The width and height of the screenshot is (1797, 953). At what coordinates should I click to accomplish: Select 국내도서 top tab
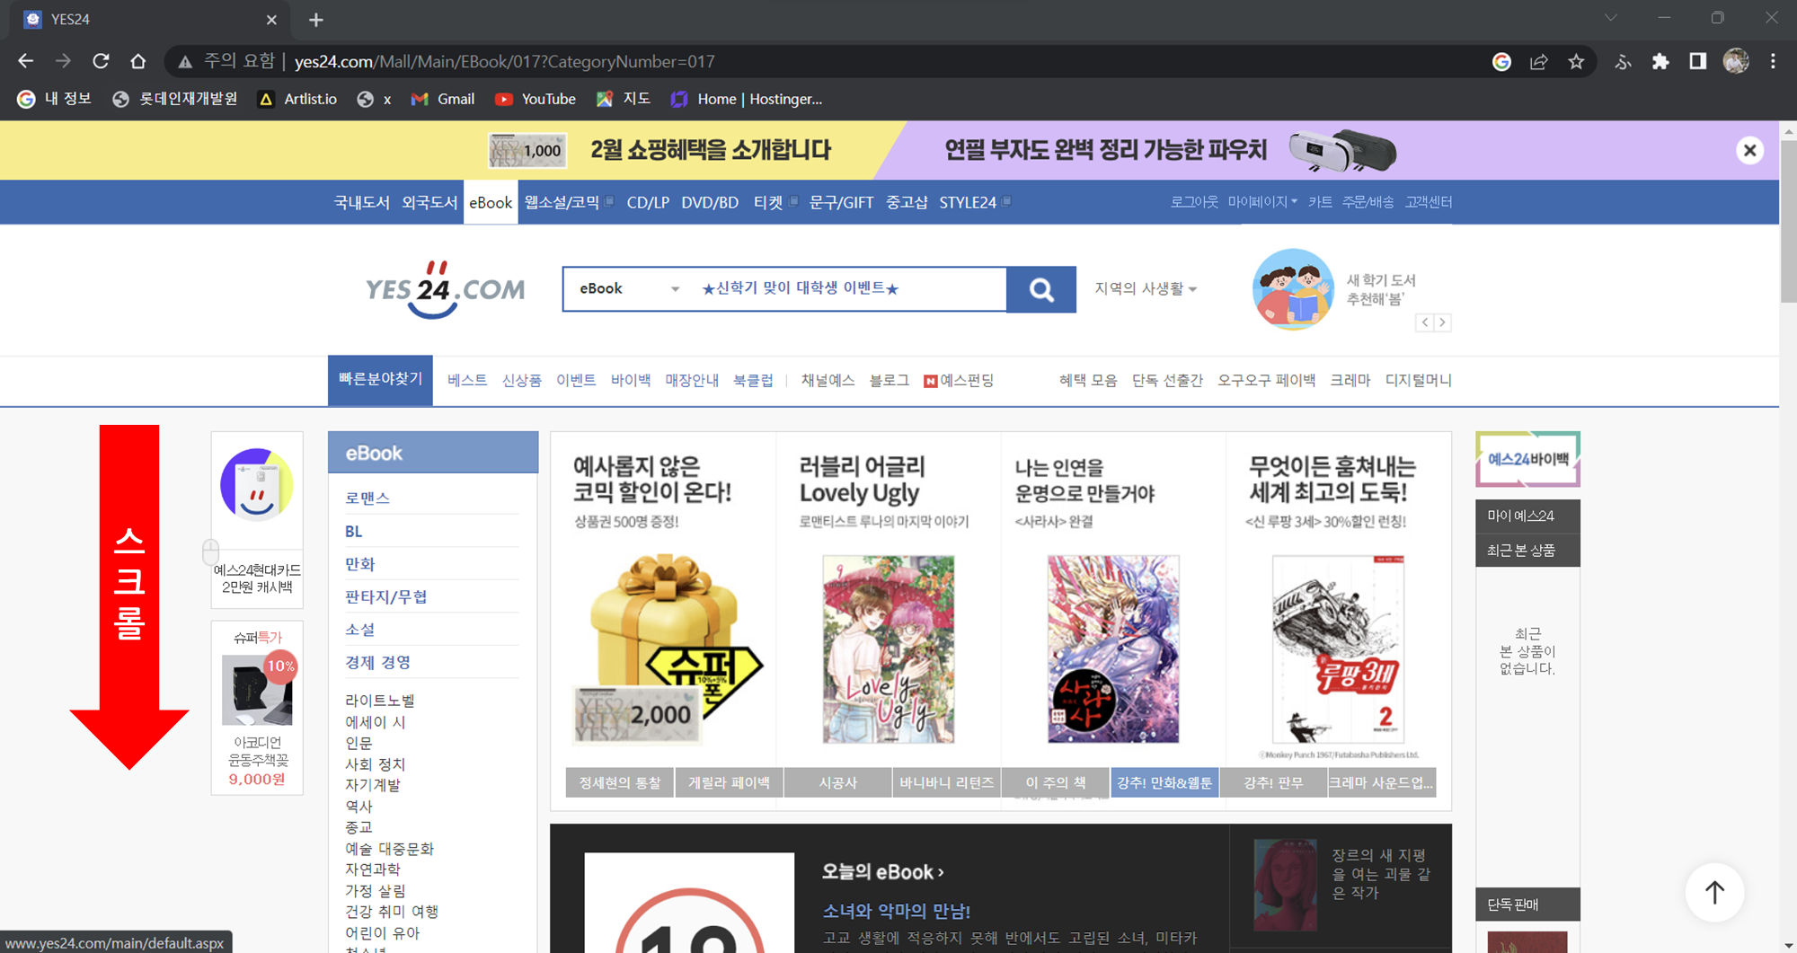coord(362,202)
